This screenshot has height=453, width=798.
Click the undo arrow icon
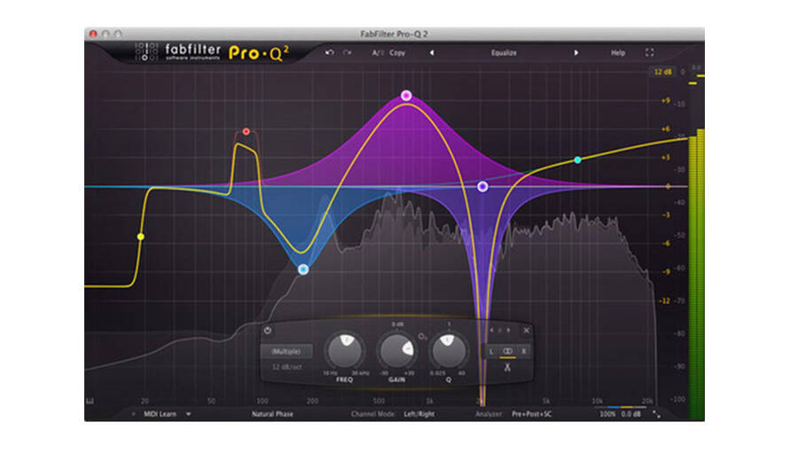tap(330, 52)
